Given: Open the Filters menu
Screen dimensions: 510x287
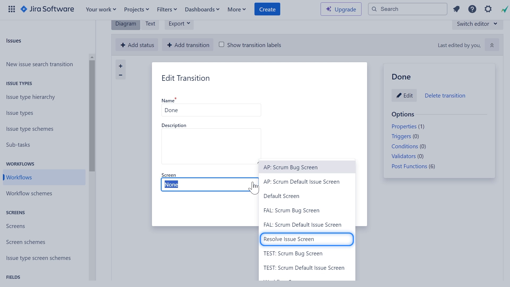Looking at the screenshot, I should (167, 9).
